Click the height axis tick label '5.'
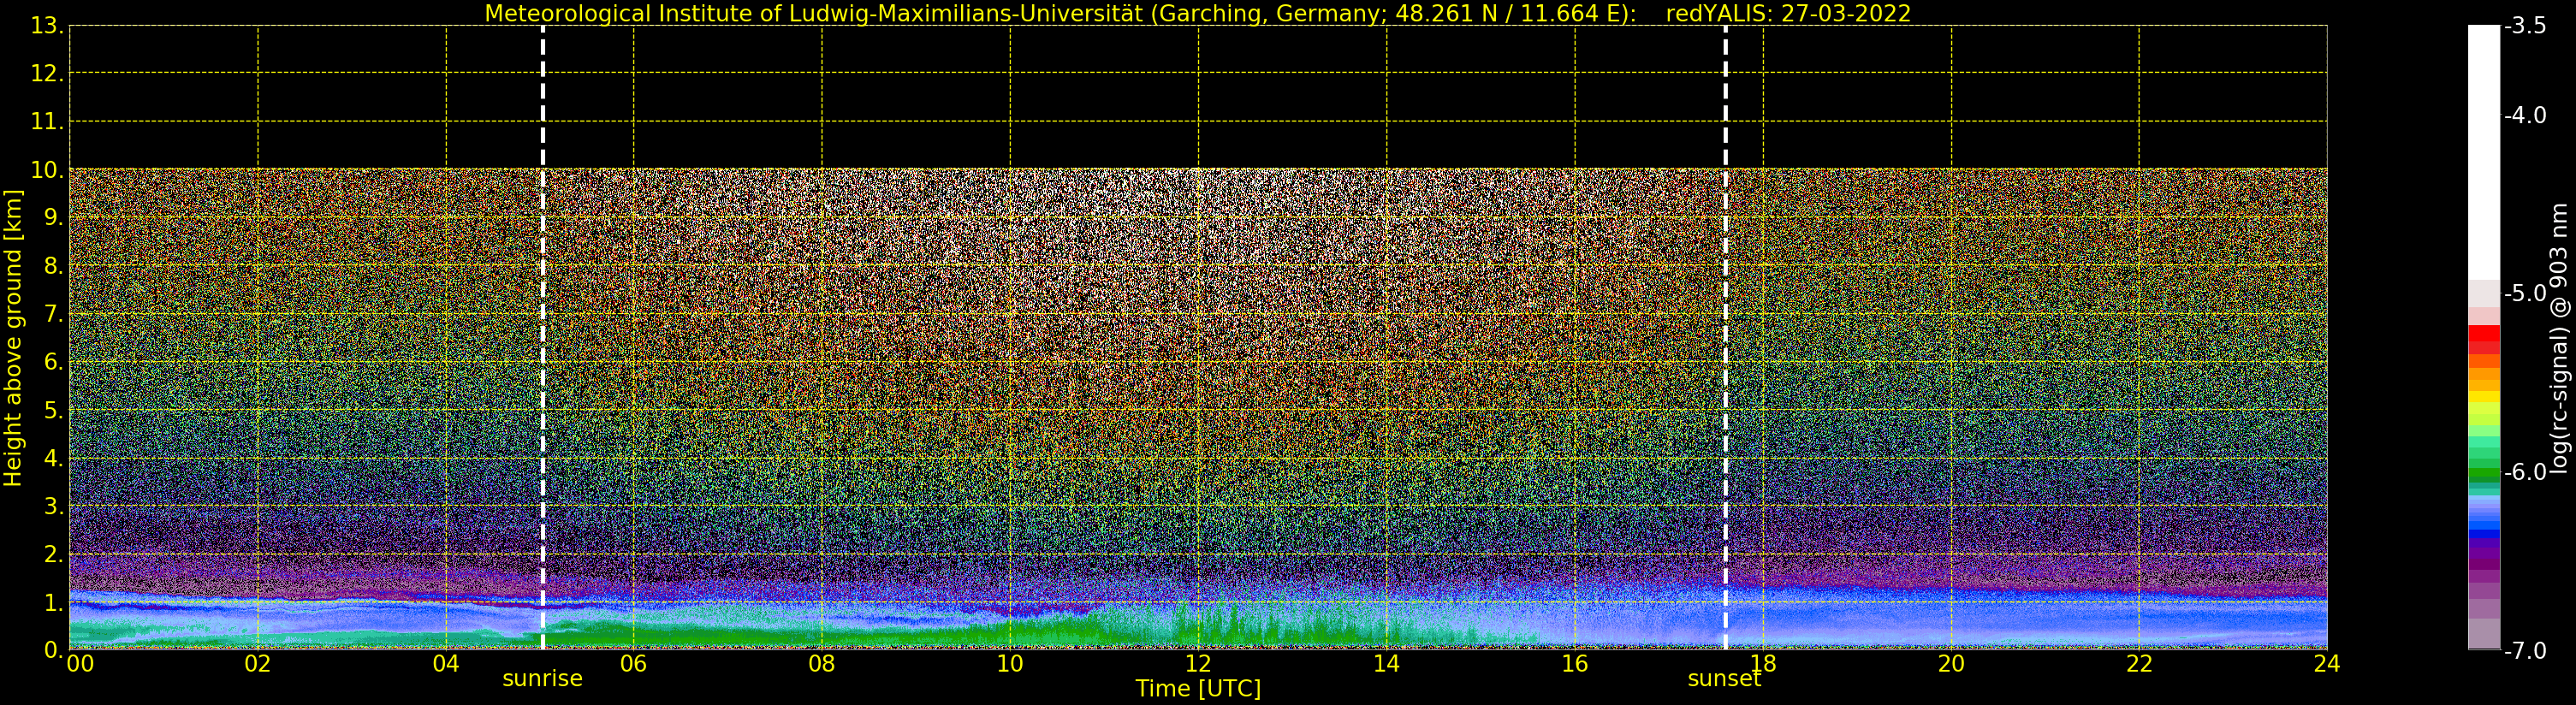2576x705 pixels. pyautogui.click(x=54, y=410)
